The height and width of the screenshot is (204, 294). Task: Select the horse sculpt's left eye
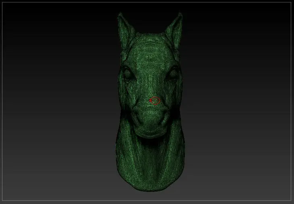point(128,73)
